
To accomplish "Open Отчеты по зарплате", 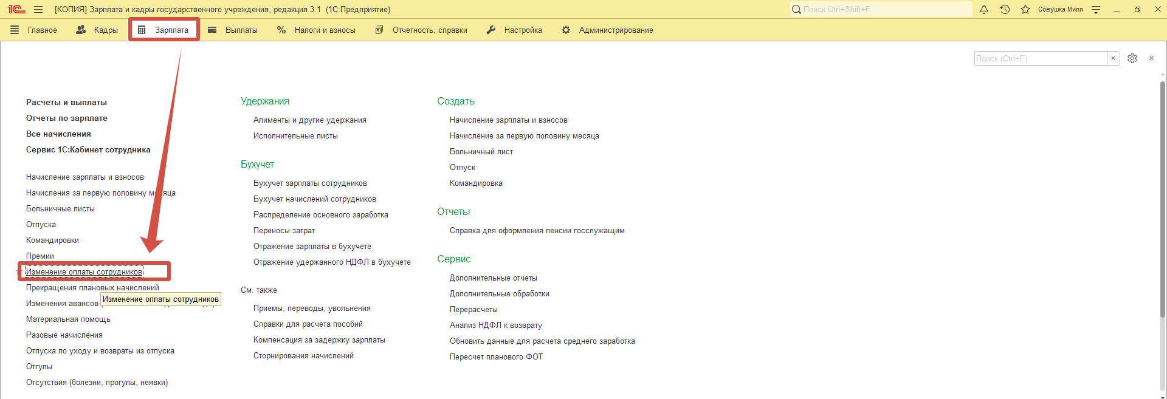I will 67,118.
